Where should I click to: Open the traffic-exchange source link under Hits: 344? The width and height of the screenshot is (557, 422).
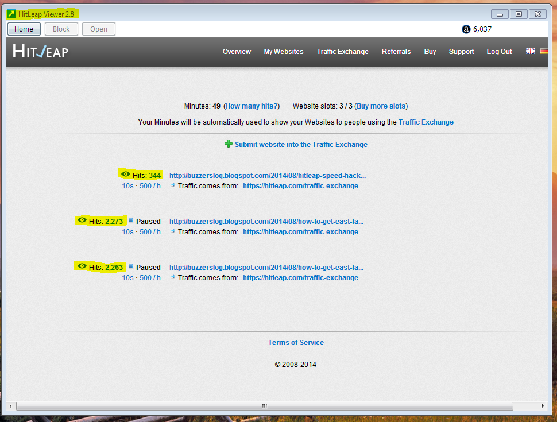pyautogui.click(x=300, y=186)
